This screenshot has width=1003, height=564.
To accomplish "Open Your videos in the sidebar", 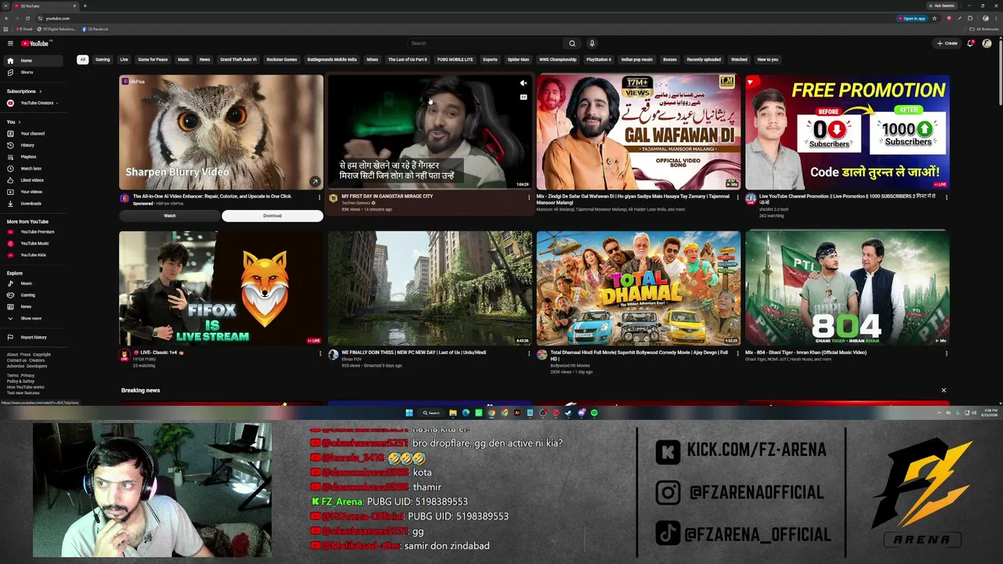I will 33,192.
